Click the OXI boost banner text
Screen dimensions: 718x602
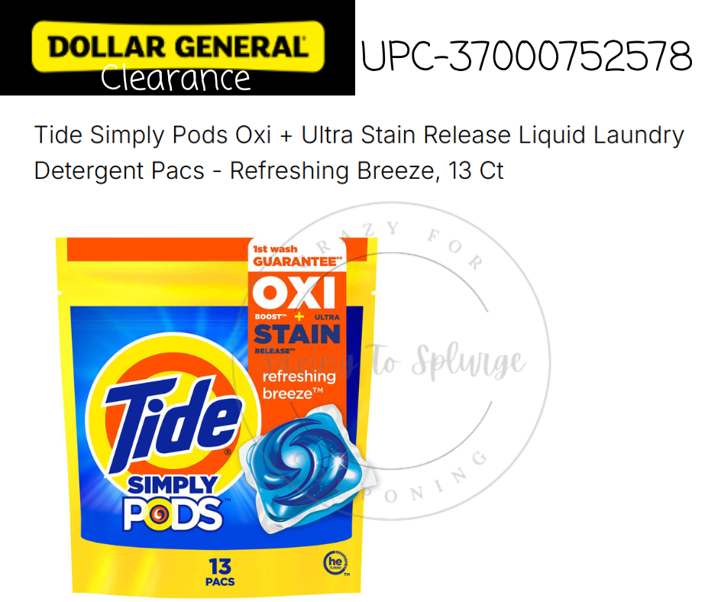click(x=293, y=293)
